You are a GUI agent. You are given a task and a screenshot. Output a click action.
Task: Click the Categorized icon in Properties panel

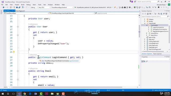(142, 61)
